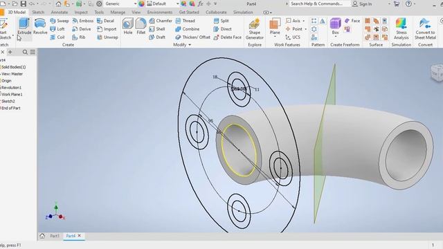Viewport: 443px width, 249px height.
Task: Select the Origin folder in browser
Action: point(6,81)
